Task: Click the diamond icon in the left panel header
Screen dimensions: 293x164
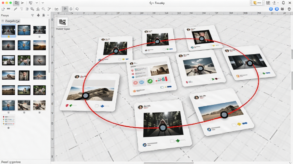Action: [x=38, y=15]
